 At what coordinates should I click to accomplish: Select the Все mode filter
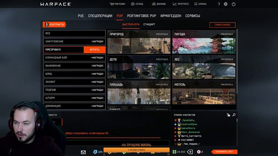click(74, 33)
